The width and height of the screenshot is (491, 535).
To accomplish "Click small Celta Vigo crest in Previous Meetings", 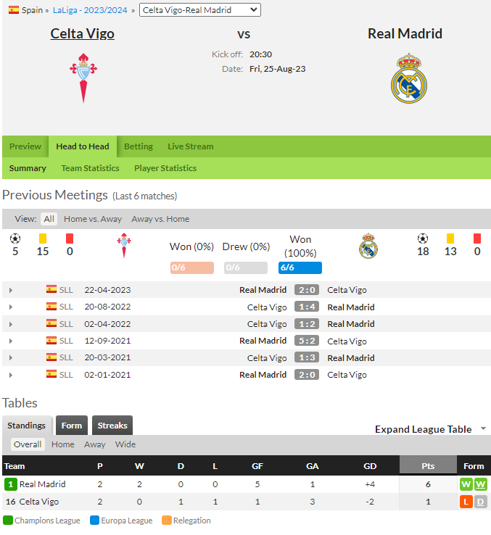I will 124,245.
